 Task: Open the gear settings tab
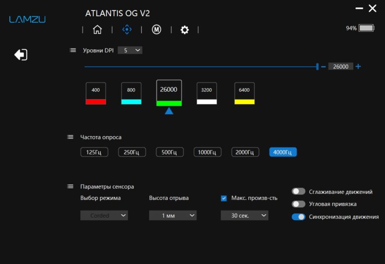[185, 30]
